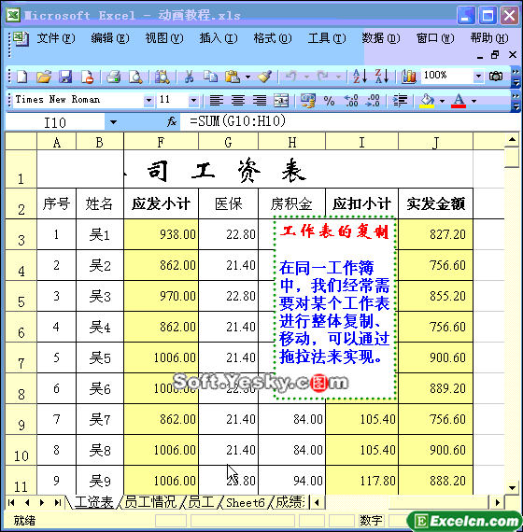Click horizontal scrollbar right arrow
This screenshot has width=523, height=532.
(x=497, y=502)
